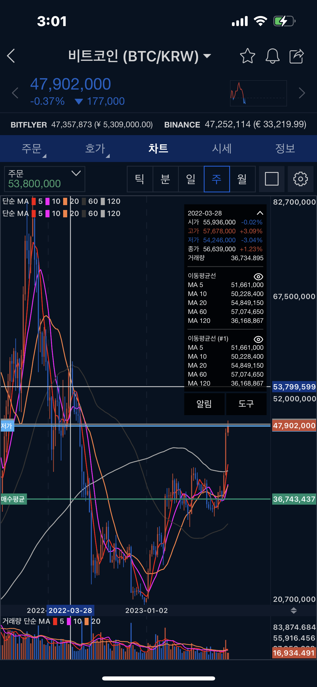The width and height of the screenshot is (317, 687).
Task: Tap 거래량 36,734.895 row in info panel
Action: click(x=225, y=258)
